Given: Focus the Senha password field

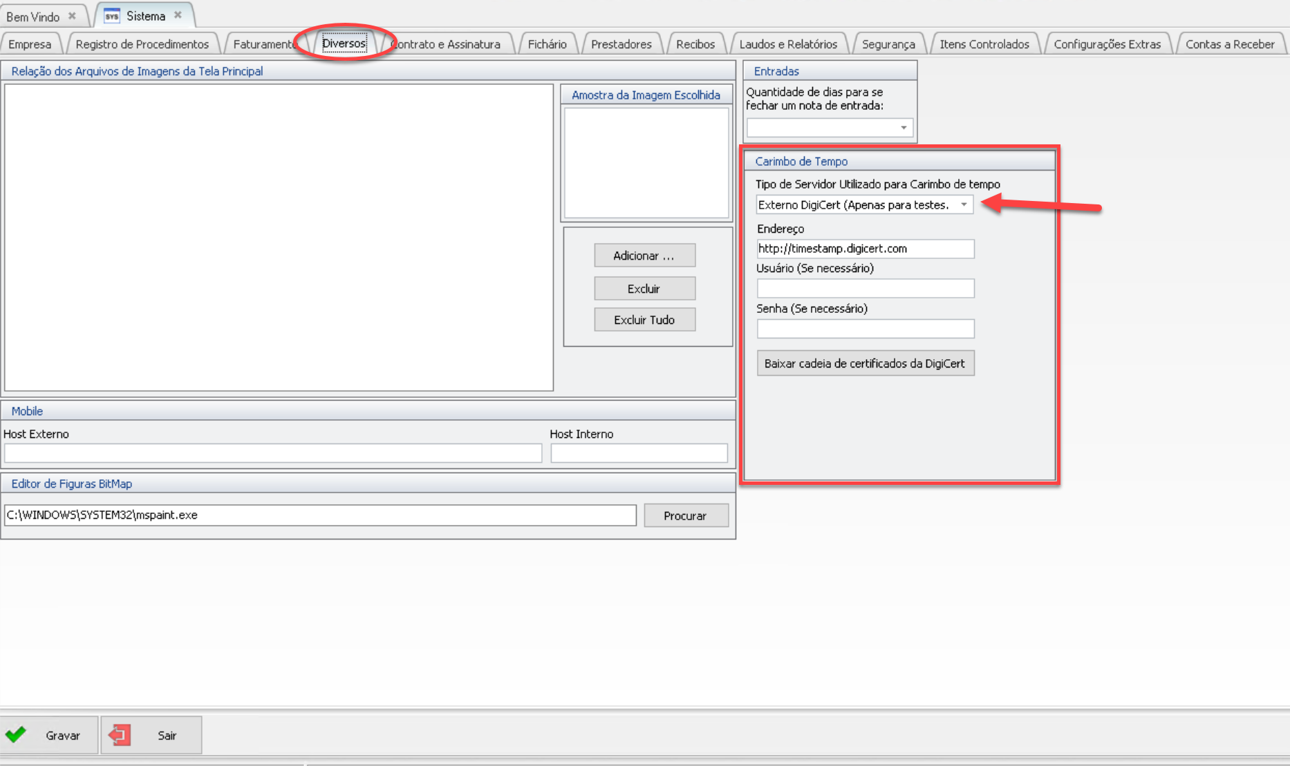Looking at the screenshot, I should point(864,329).
